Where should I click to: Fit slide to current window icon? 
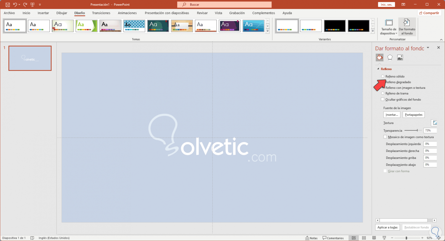pos(439,238)
